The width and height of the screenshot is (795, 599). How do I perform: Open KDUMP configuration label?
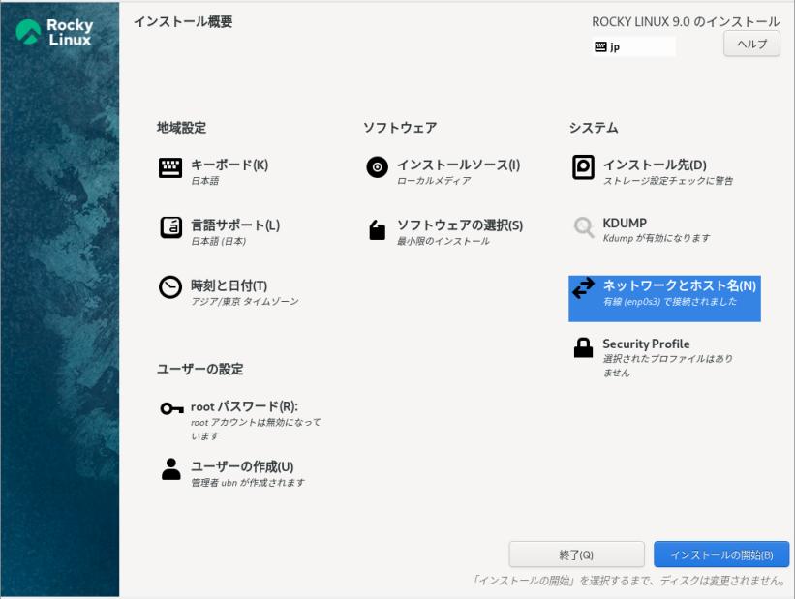[x=625, y=223]
